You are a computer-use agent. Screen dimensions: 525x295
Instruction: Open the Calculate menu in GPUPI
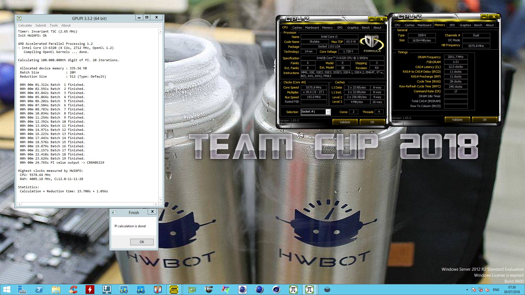tap(25, 25)
